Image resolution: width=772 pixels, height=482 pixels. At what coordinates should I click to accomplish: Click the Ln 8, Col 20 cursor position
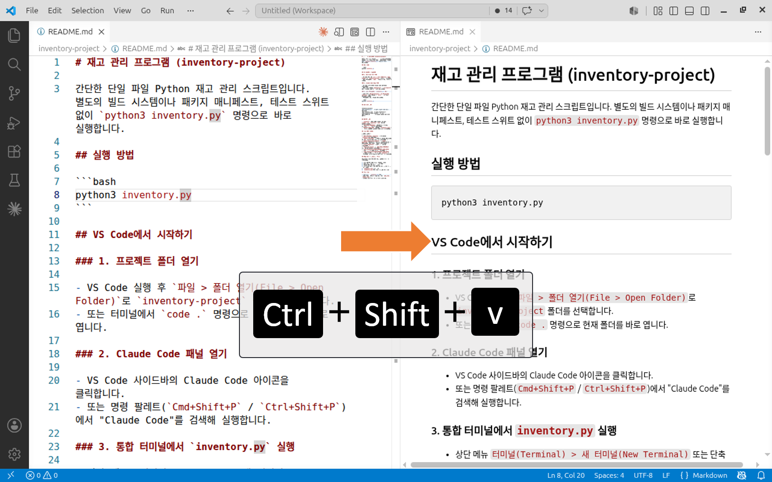click(x=566, y=475)
